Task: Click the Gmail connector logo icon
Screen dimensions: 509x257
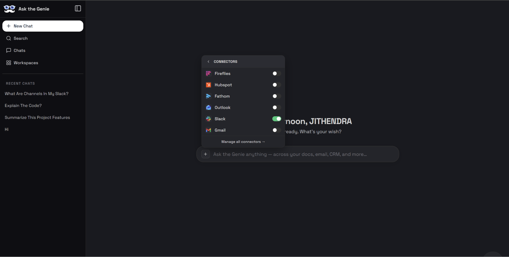Action: pyautogui.click(x=209, y=130)
